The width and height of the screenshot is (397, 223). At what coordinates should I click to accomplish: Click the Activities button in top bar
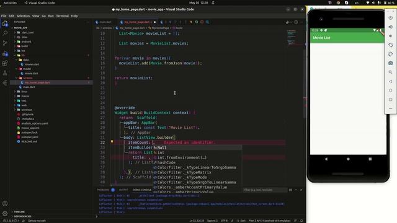(10, 2)
